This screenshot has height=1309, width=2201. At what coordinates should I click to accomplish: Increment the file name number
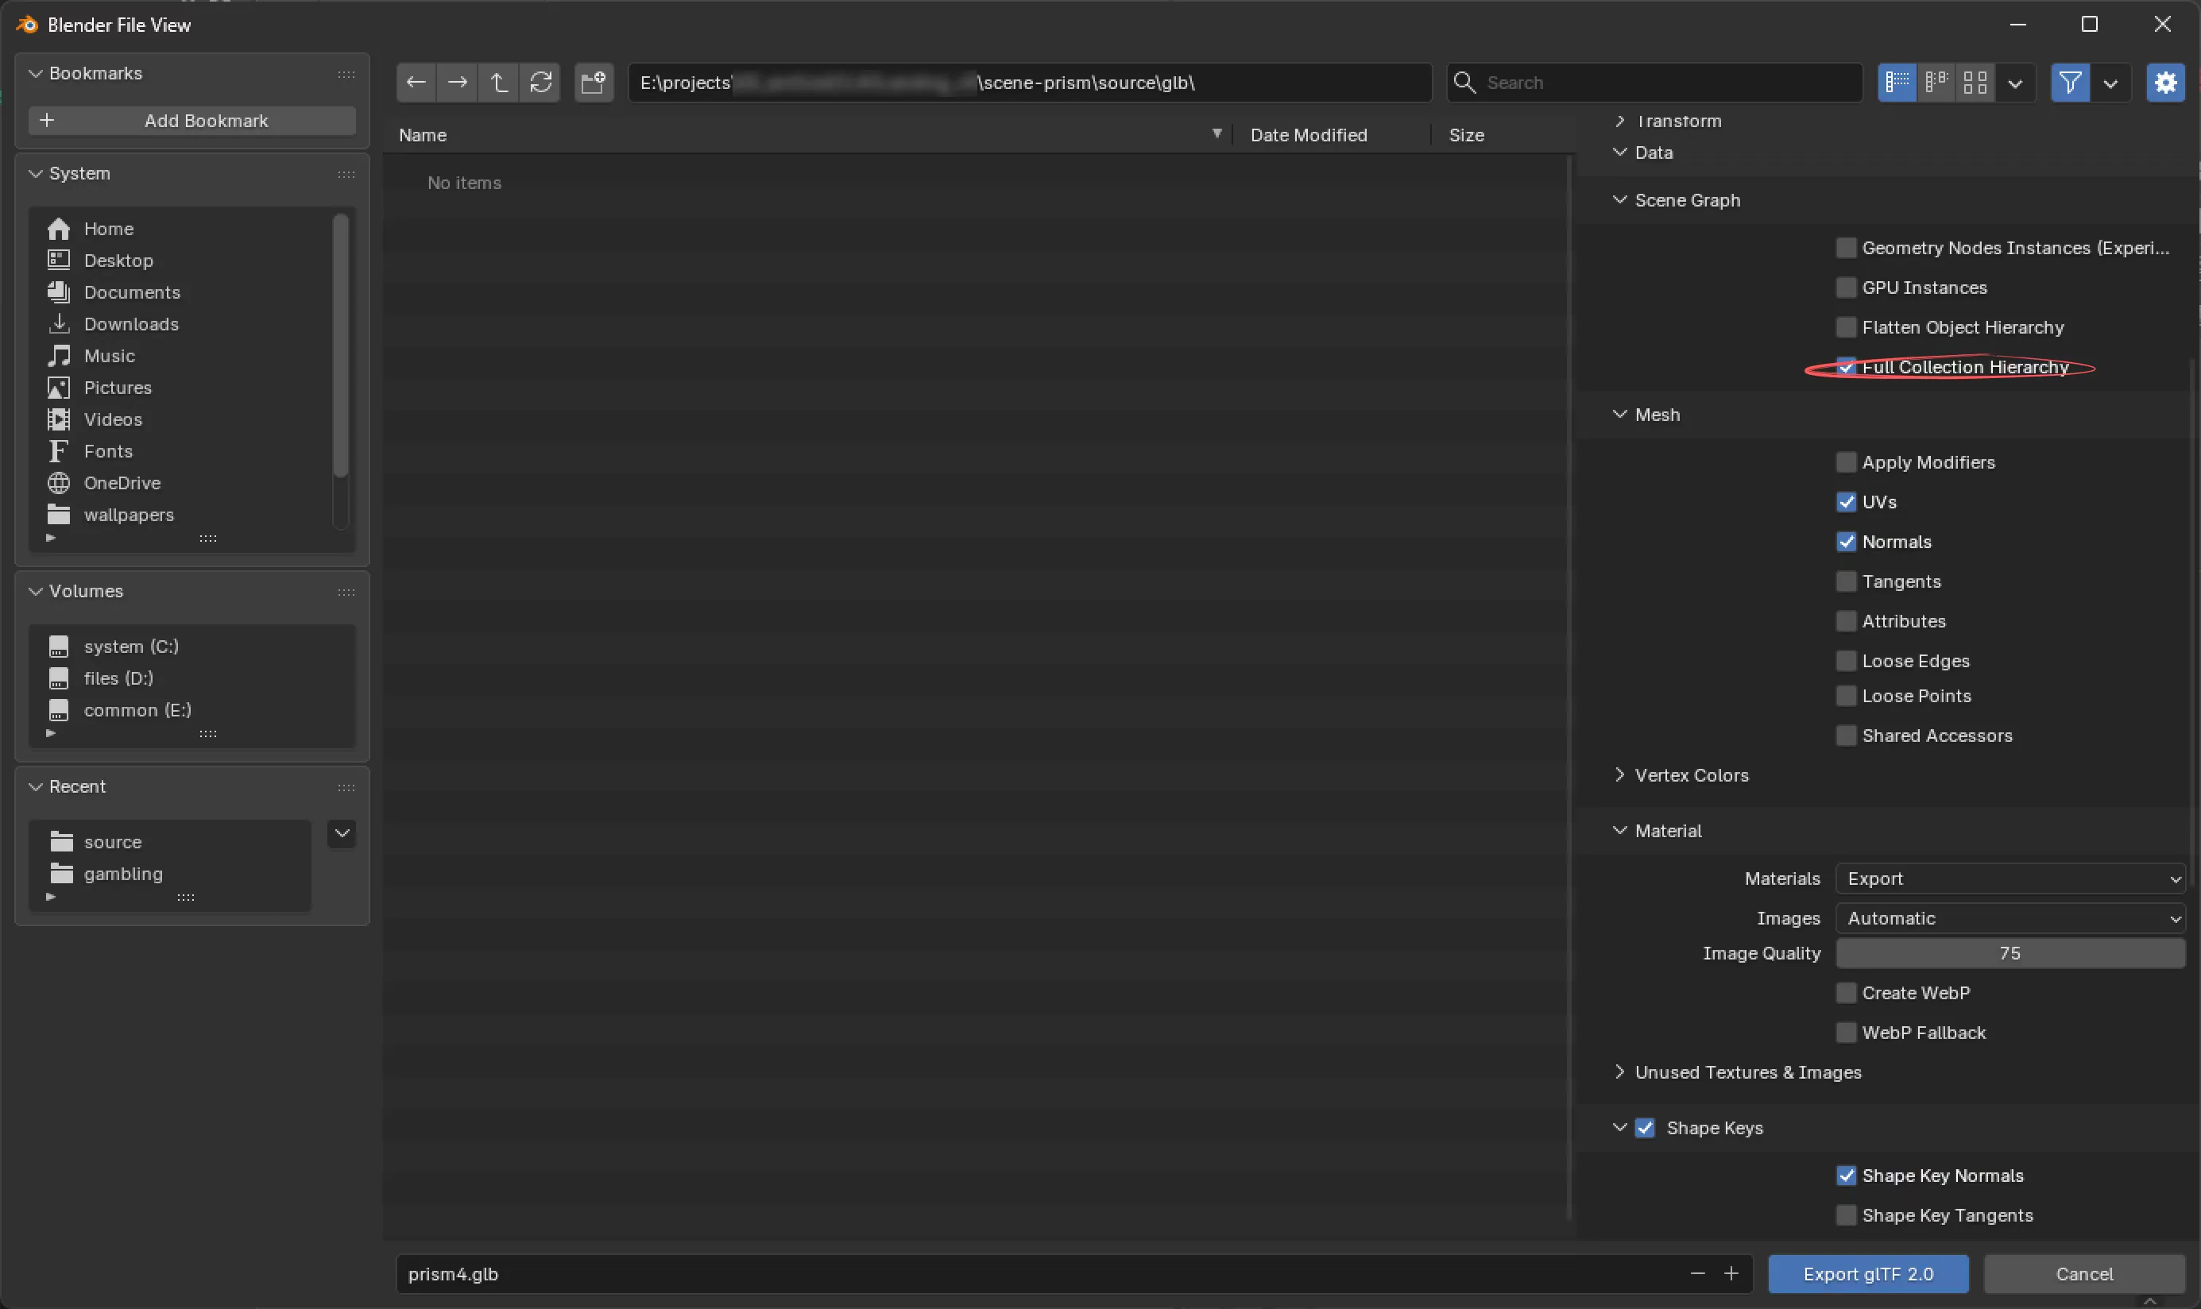[1731, 1274]
